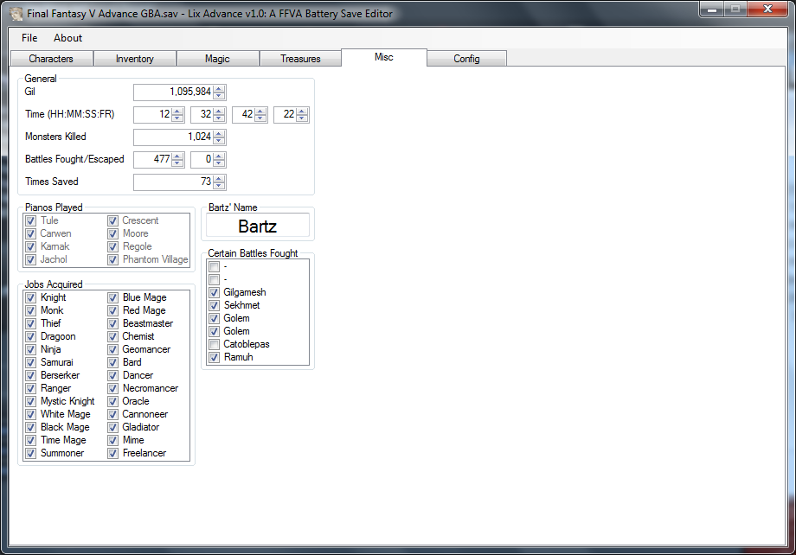The image size is (796, 555).
Task: Toggle Phantom Village piano checkbox
Action: [112, 259]
